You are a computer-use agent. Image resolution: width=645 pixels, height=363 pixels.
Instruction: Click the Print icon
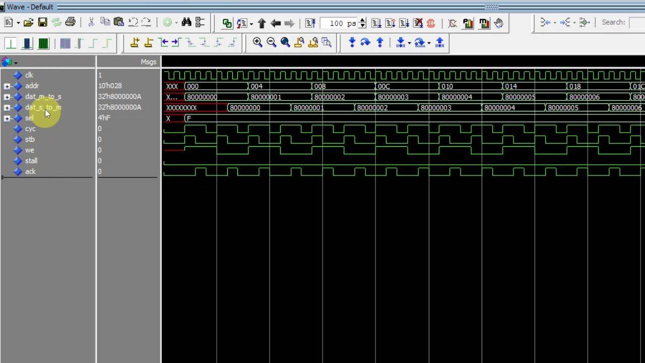point(70,22)
